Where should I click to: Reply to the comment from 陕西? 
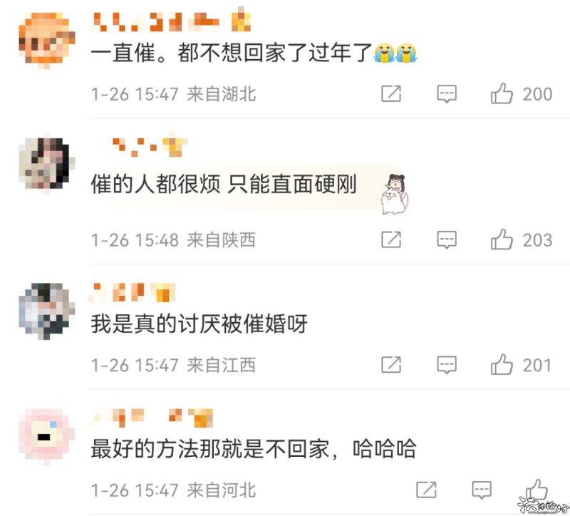click(447, 240)
